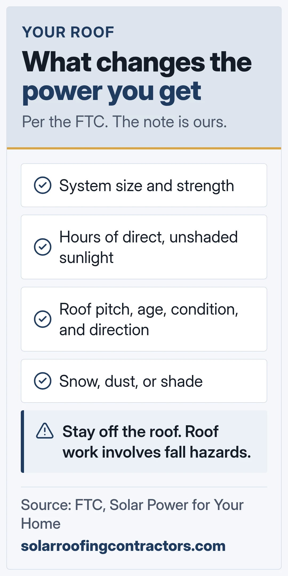Click the dark blue bar on the warning box
The image size is (288, 576).
click(x=22, y=442)
